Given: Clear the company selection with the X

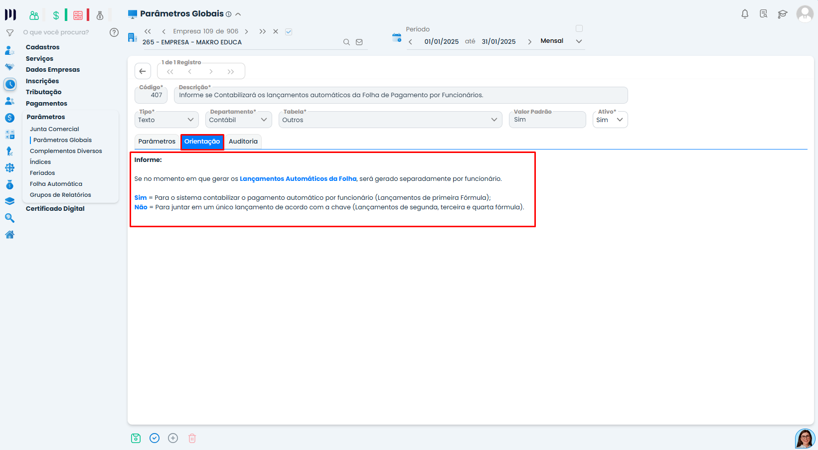Looking at the screenshot, I should click(276, 31).
